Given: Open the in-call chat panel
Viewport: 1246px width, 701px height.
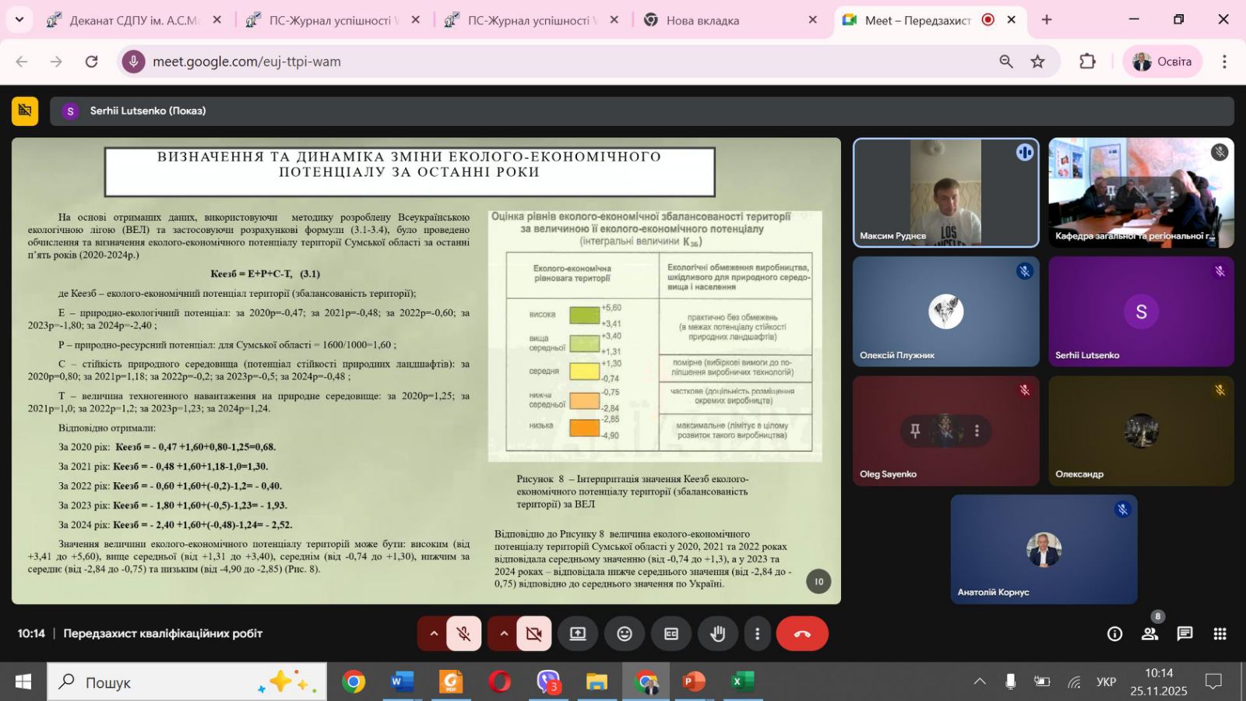Looking at the screenshot, I should [1184, 634].
